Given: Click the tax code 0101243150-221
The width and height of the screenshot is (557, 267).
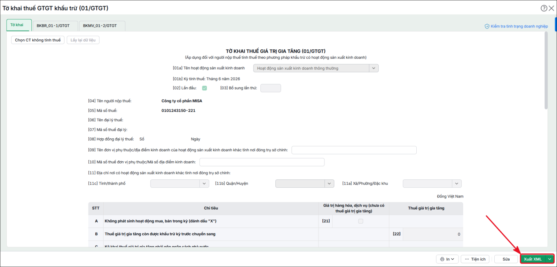Looking at the screenshot, I should coord(178,111).
